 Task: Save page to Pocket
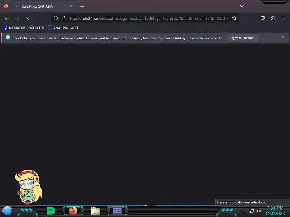pyautogui.click(x=263, y=18)
